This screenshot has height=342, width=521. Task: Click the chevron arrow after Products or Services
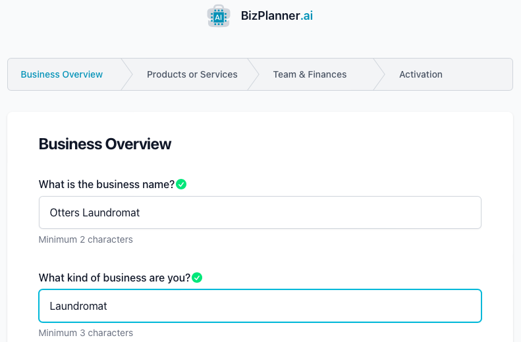(x=253, y=74)
